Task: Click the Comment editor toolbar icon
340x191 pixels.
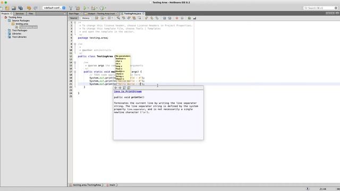Action: (189, 18)
